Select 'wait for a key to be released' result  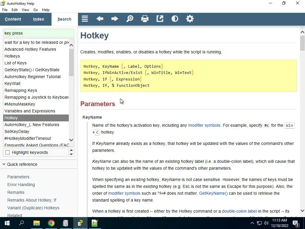click(36, 42)
